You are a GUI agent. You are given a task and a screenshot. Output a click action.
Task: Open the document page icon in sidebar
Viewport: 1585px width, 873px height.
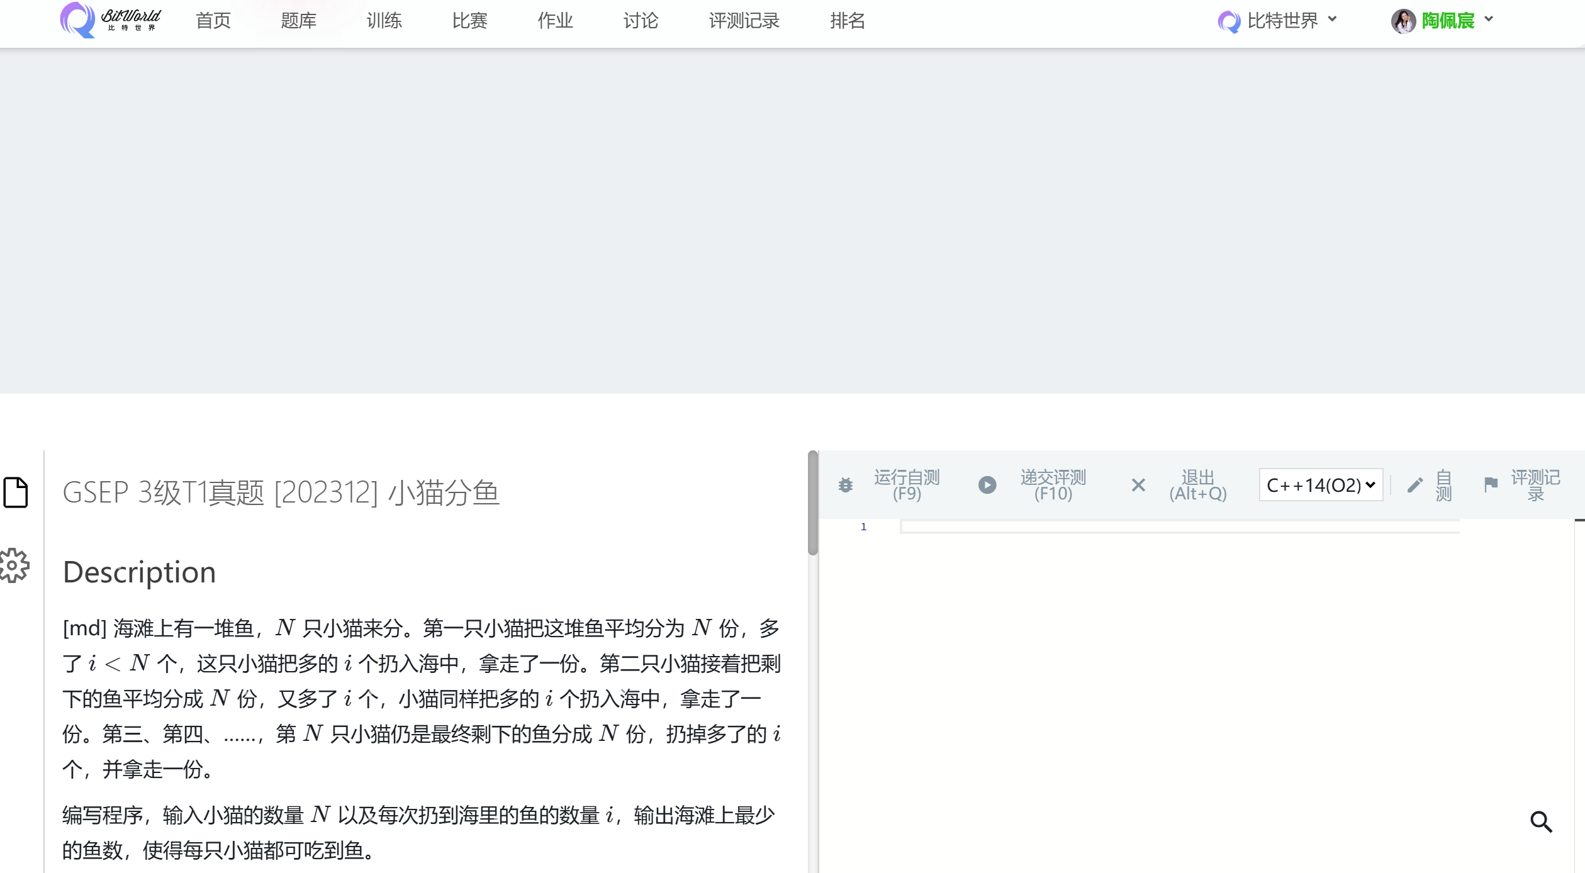16,492
